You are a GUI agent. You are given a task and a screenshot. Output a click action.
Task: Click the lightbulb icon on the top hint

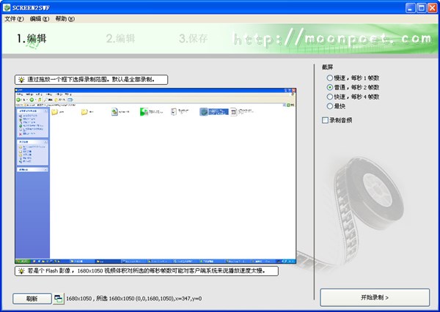(x=21, y=80)
